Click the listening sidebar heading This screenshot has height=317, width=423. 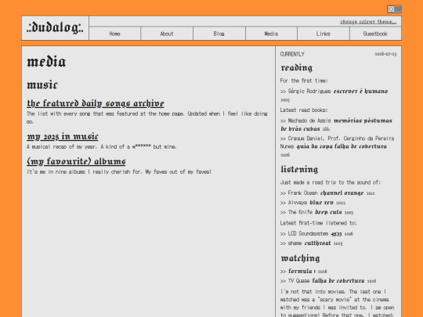pos(299,169)
